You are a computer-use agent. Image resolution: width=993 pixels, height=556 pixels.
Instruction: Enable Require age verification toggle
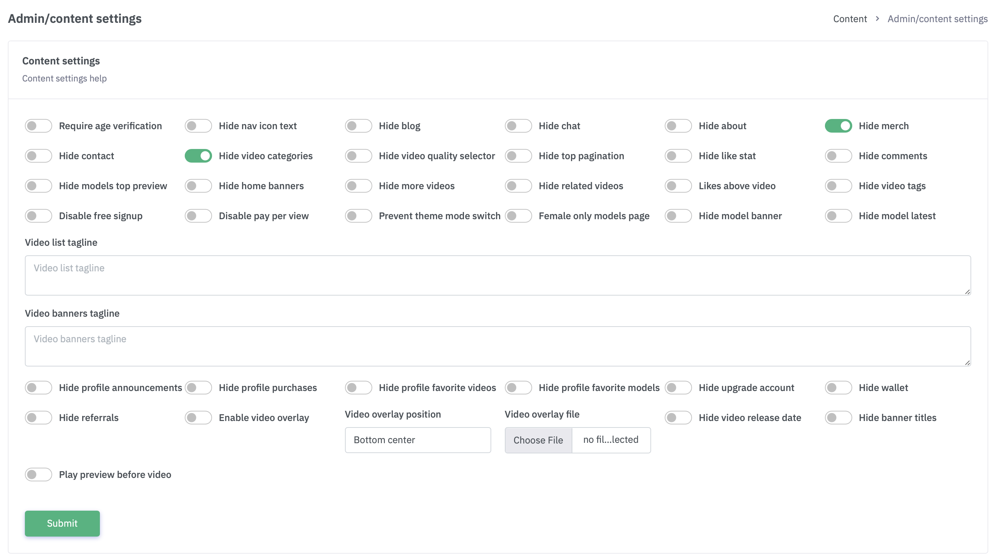coord(38,126)
